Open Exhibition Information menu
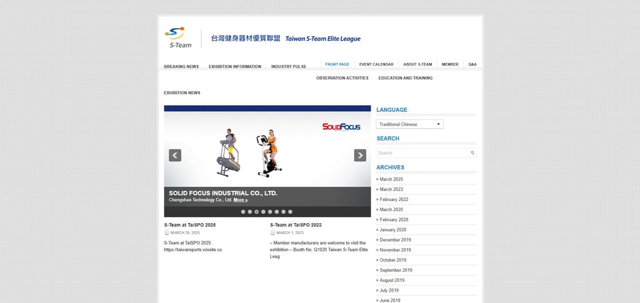Viewport: 640px width, 303px height. click(x=235, y=66)
